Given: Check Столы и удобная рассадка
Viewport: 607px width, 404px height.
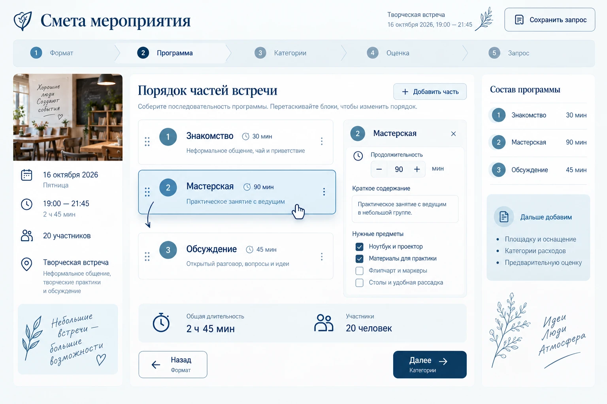Looking at the screenshot, I should point(360,283).
